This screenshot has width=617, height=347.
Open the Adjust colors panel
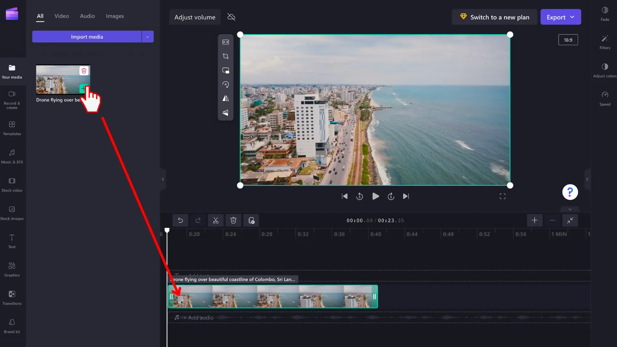(x=605, y=70)
